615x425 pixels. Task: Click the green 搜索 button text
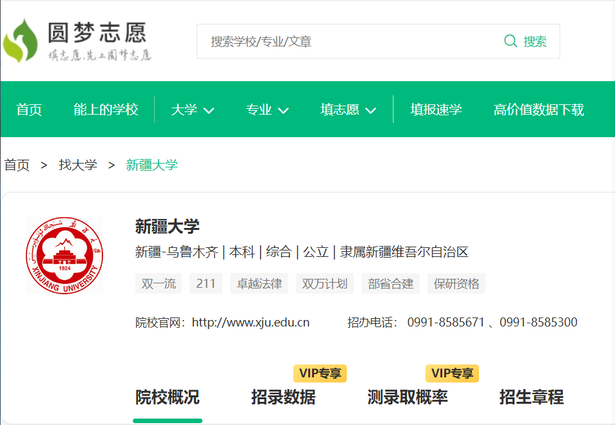(x=535, y=41)
